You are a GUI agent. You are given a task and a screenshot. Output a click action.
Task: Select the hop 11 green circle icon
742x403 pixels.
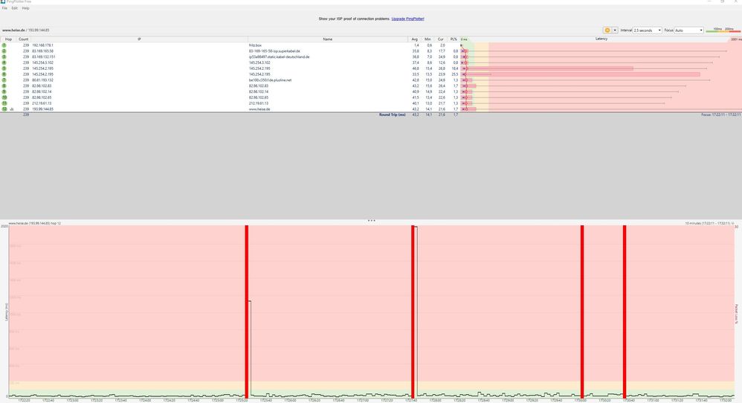click(4, 103)
